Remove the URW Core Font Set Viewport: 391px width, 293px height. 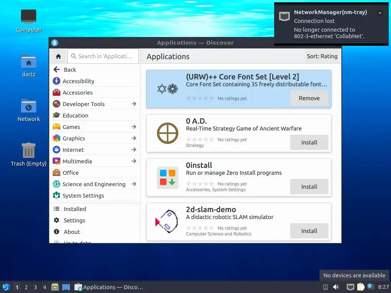click(x=309, y=98)
